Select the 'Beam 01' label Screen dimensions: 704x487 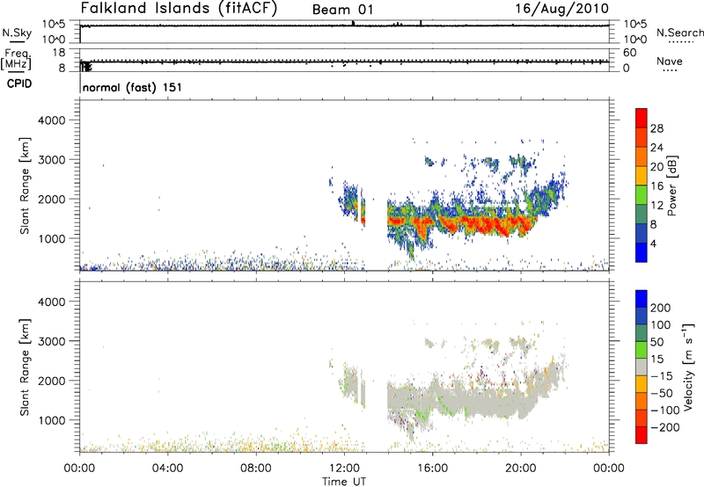(342, 10)
